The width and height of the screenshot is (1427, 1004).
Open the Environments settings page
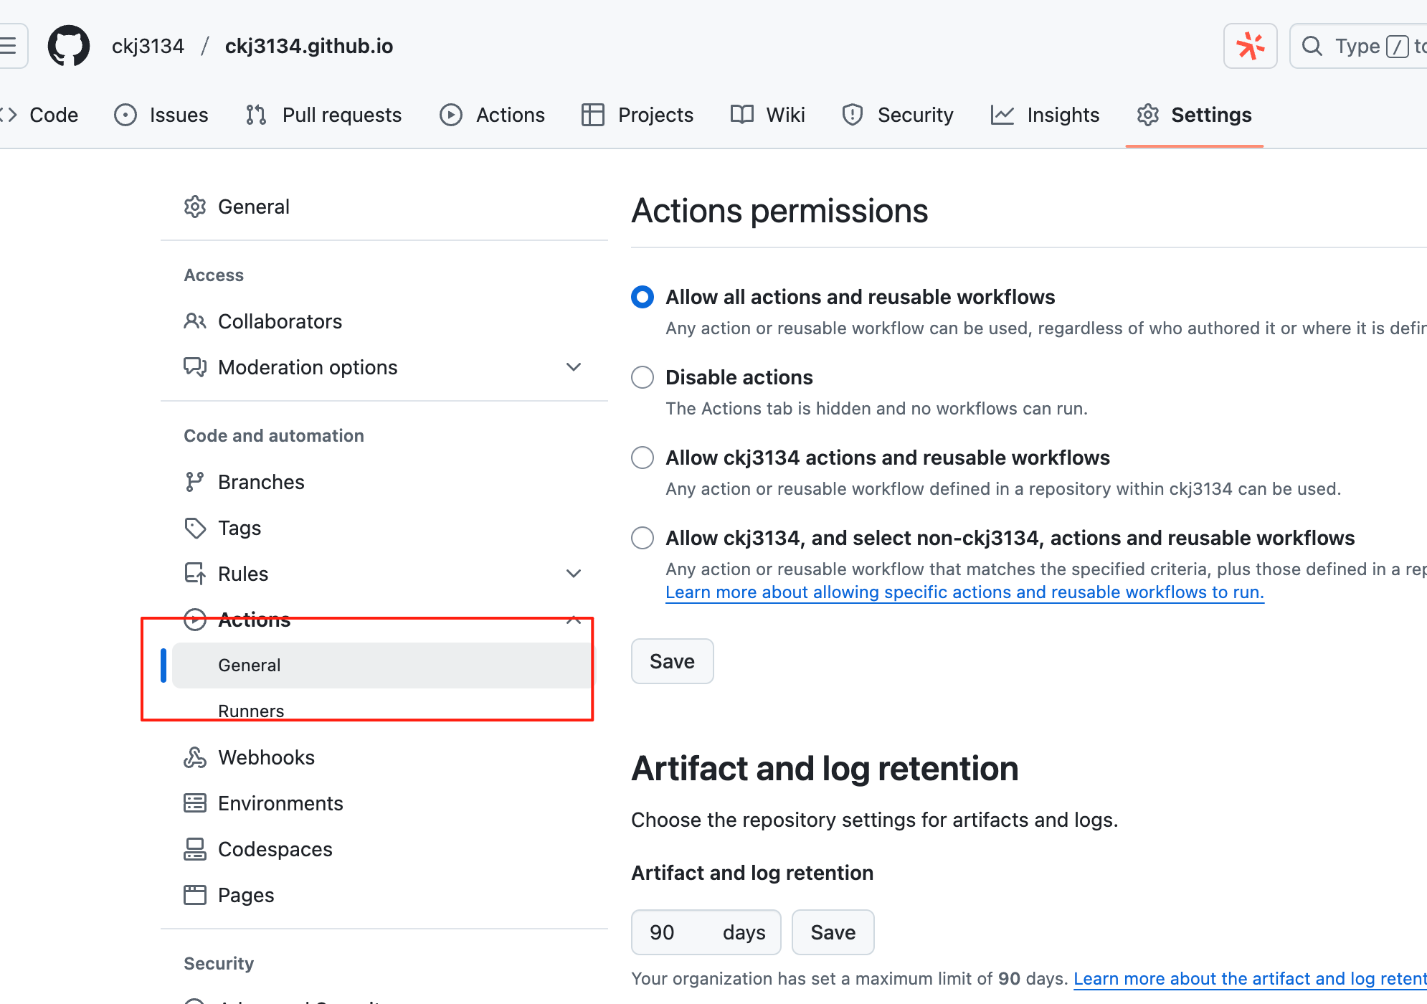280,803
